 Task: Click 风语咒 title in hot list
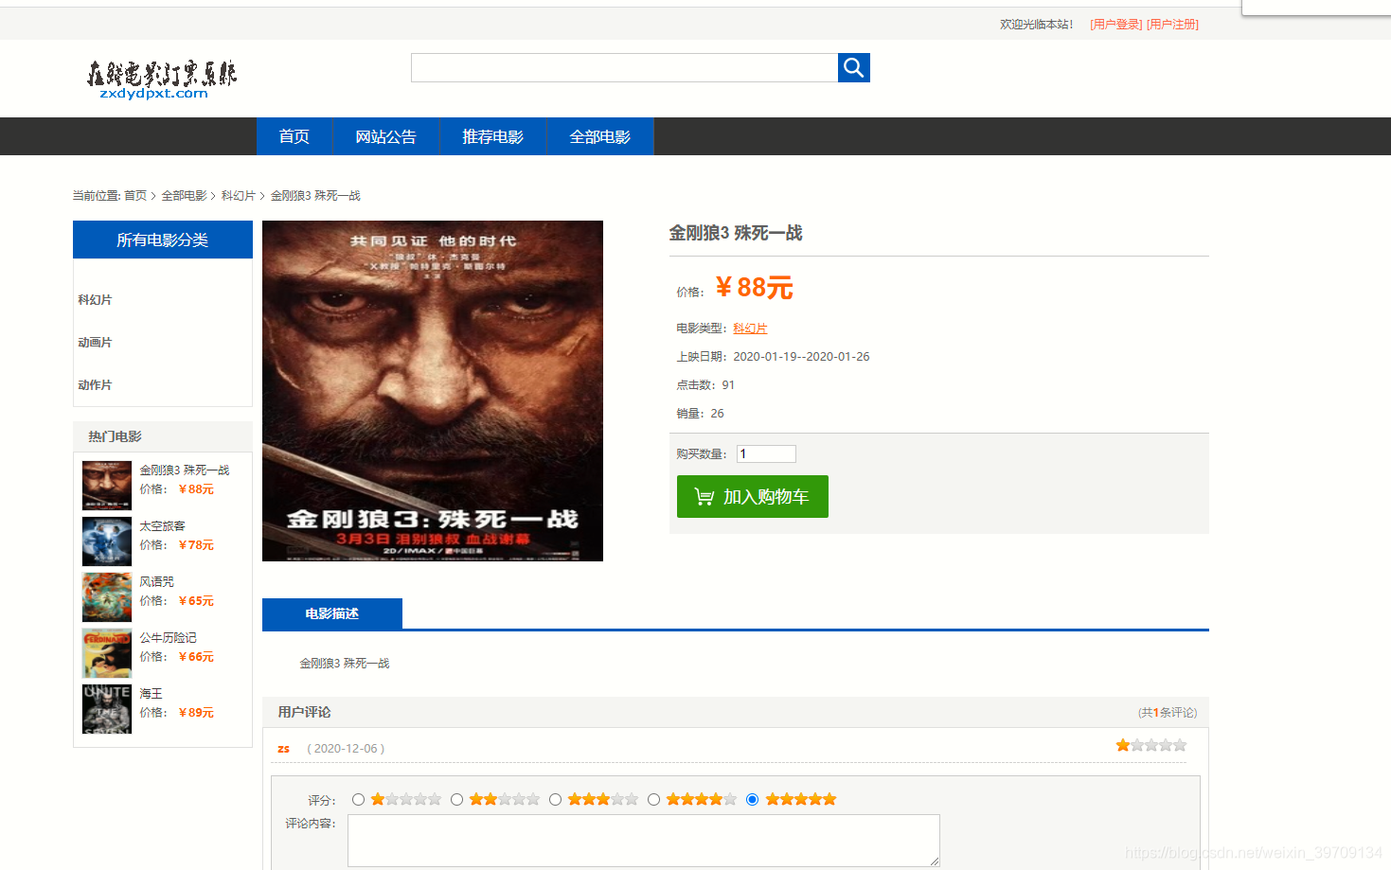click(157, 582)
